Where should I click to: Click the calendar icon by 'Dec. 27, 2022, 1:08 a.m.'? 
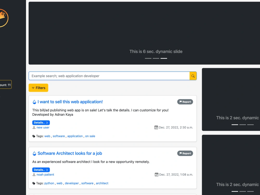pos(156,175)
